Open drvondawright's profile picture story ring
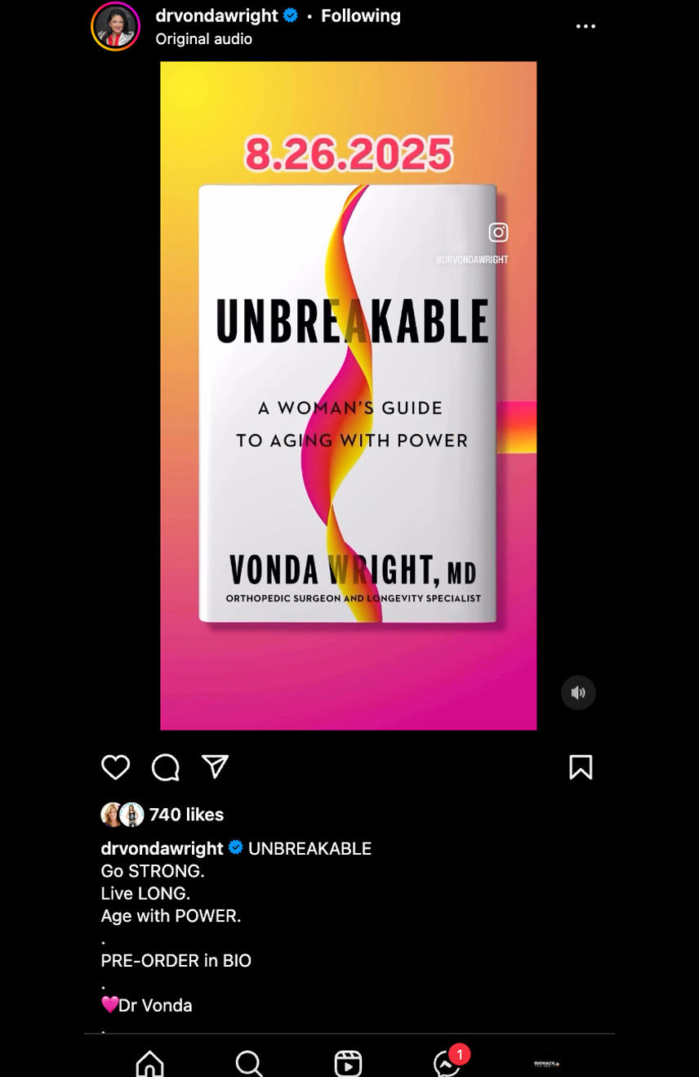Image resolution: width=699 pixels, height=1077 pixels. point(115,26)
